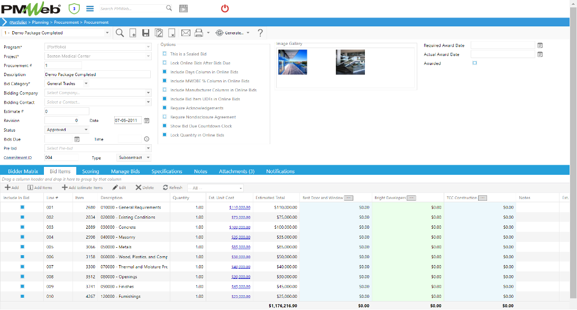Viewport: 577px width, 310px height.
Task: Open Generate dropdown menu
Action: click(x=233, y=33)
